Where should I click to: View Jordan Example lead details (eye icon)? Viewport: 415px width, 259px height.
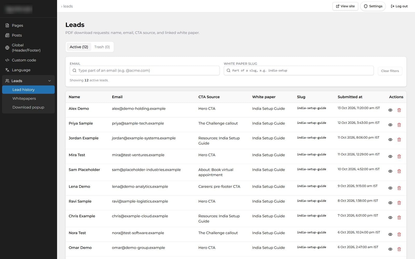(x=390, y=140)
